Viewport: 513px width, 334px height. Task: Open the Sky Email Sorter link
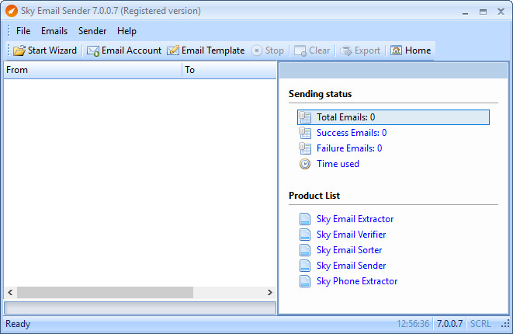[349, 250]
